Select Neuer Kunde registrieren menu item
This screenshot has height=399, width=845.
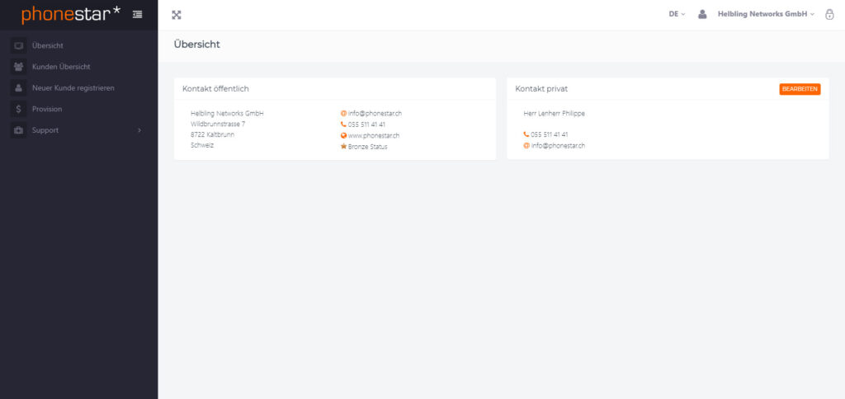coord(73,87)
